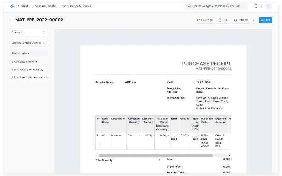Click the ERPNext home logo icon
The image size is (282, 176).
click(x=12, y=6)
